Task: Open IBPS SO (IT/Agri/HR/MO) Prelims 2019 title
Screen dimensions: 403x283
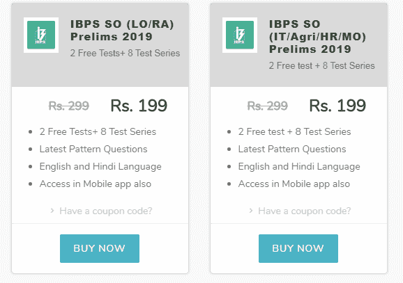Action: tap(317, 36)
